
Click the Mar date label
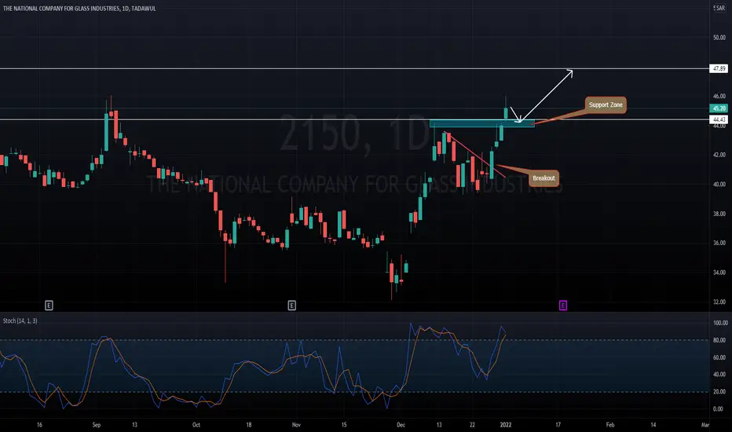coord(705,425)
